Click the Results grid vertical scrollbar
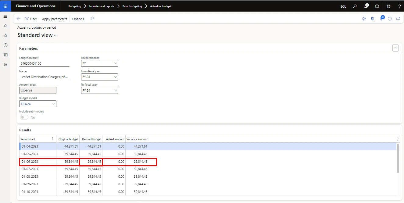The image size is (404, 203). pyautogui.click(x=398, y=158)
